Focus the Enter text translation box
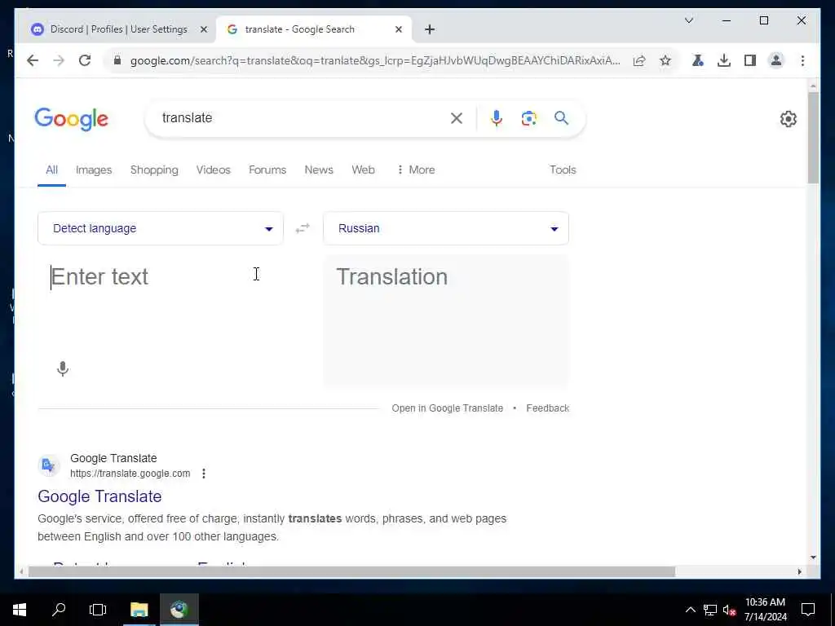This screenshot has width=835, height=626. pyautogui.click(x=161, y=306)
